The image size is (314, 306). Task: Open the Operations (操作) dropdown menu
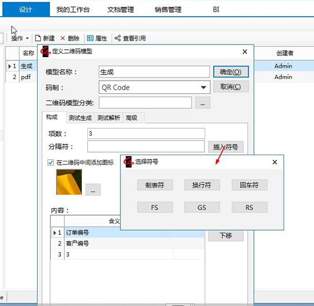pos(20,38)
